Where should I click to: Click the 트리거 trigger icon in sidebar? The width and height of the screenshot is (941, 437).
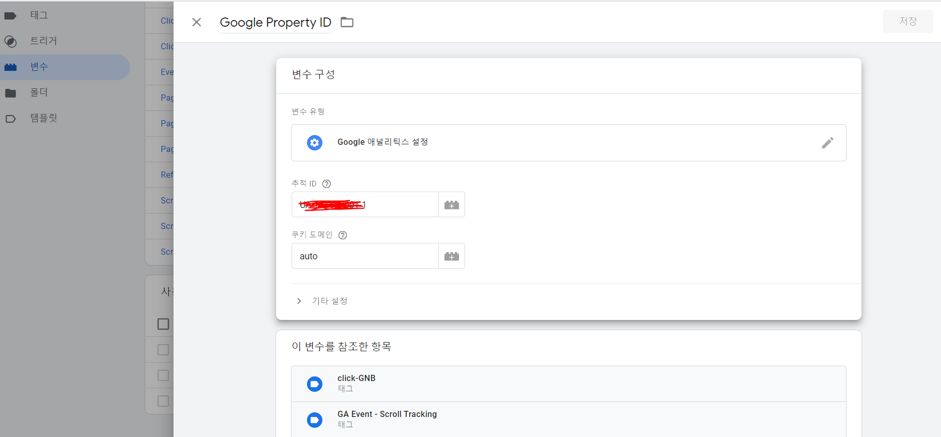tap(10, 42)
